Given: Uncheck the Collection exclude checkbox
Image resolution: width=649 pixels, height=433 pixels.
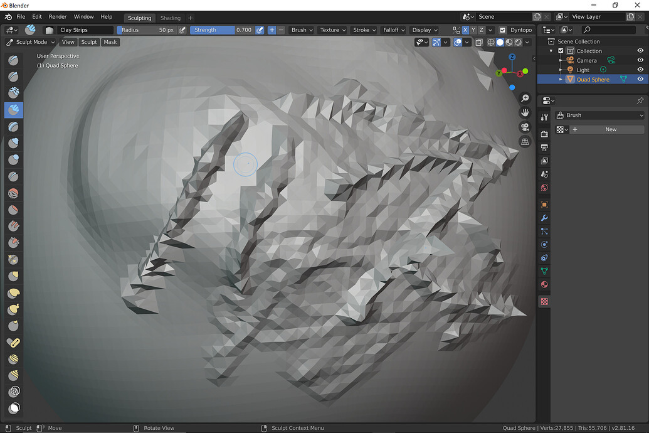Looking at the screenshot, I should pos(561,51).
